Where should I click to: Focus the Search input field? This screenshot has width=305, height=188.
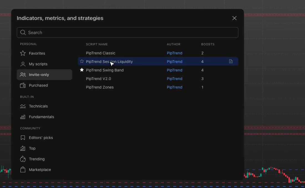click(128, 32)
